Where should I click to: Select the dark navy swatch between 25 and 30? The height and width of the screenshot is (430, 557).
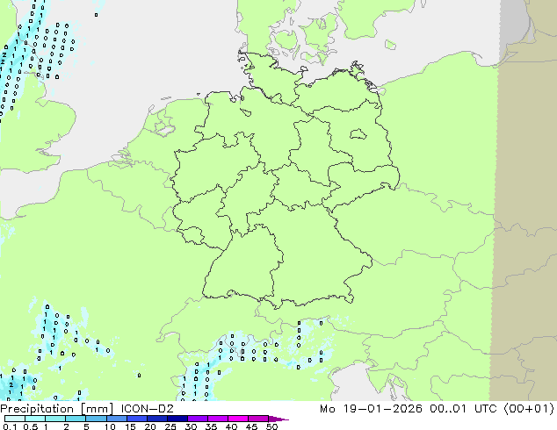point(177,419)
